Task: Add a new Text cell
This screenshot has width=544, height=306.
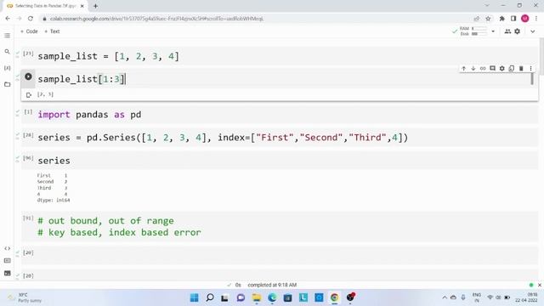Action: pyautogui.click(x=52, y=31)
